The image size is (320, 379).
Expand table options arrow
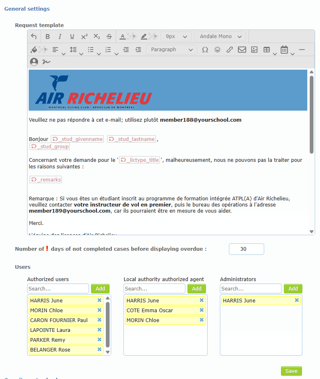click(275, 54)
